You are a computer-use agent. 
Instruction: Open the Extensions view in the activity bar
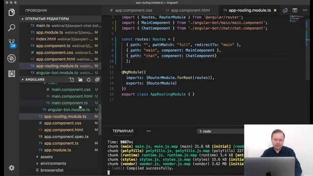coord(12,74)
